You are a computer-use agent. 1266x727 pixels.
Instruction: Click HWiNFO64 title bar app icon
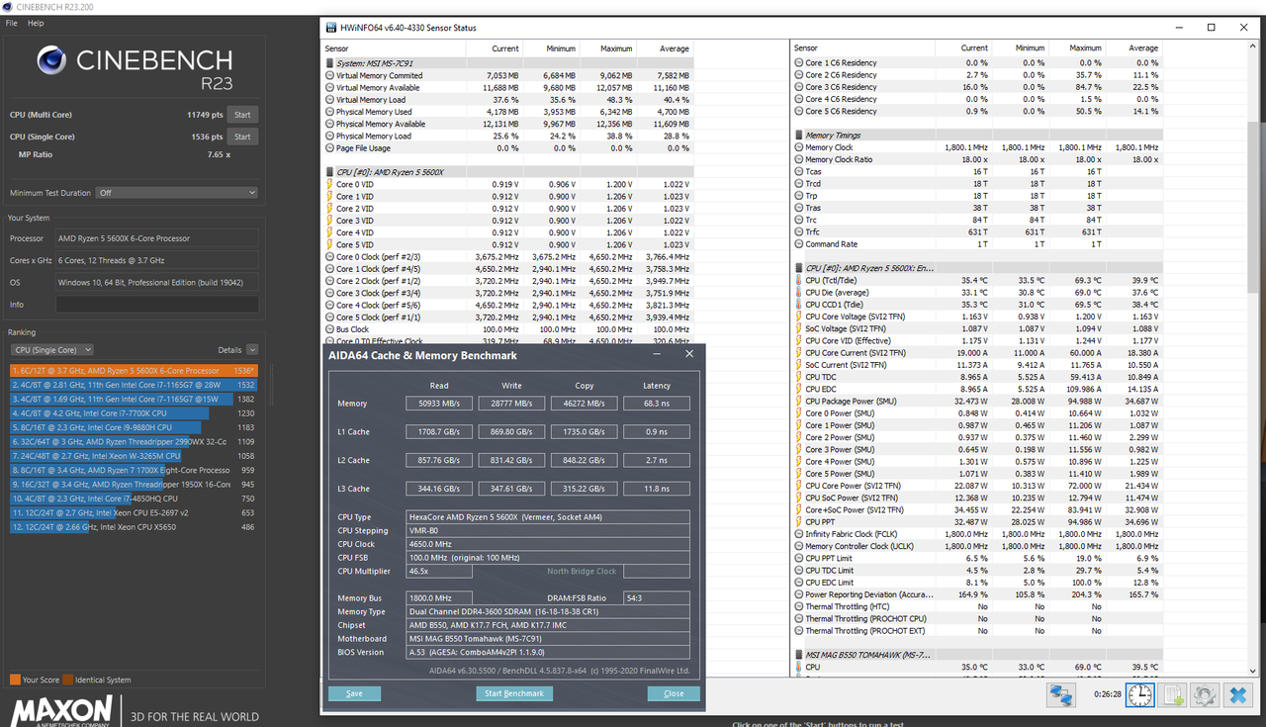pyautogui.click(x=330, y=28)
